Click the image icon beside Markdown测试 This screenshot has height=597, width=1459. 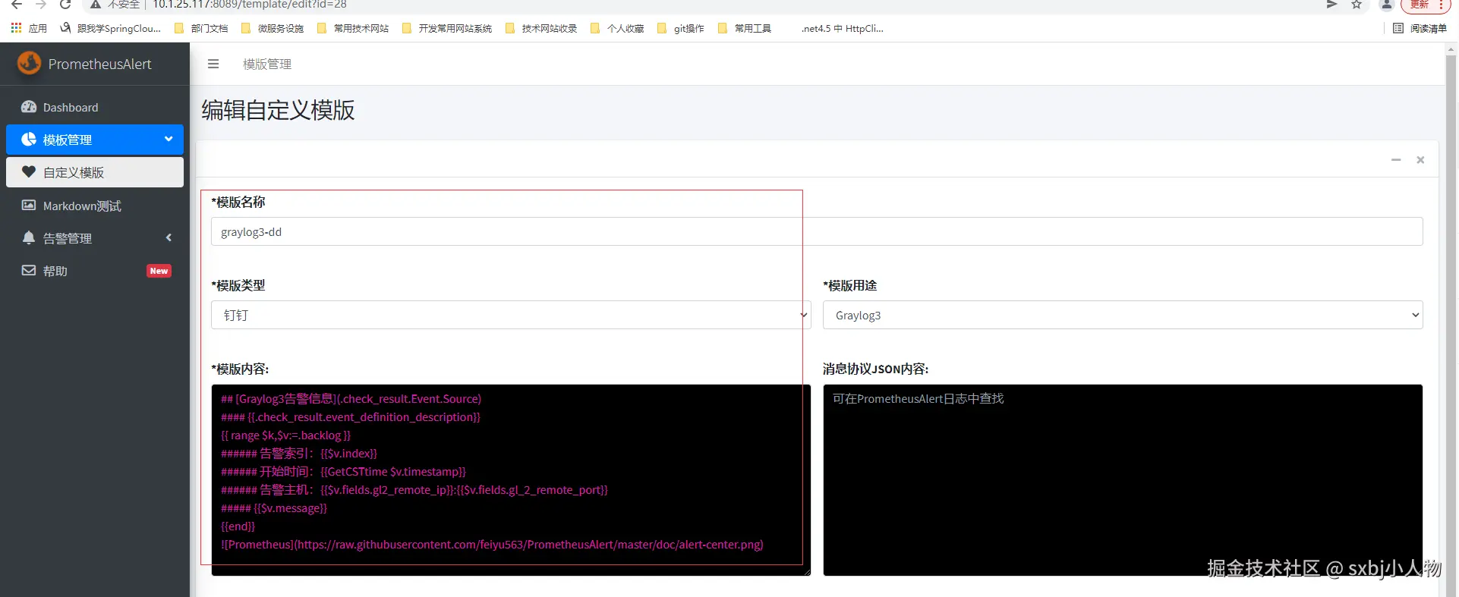29,206
